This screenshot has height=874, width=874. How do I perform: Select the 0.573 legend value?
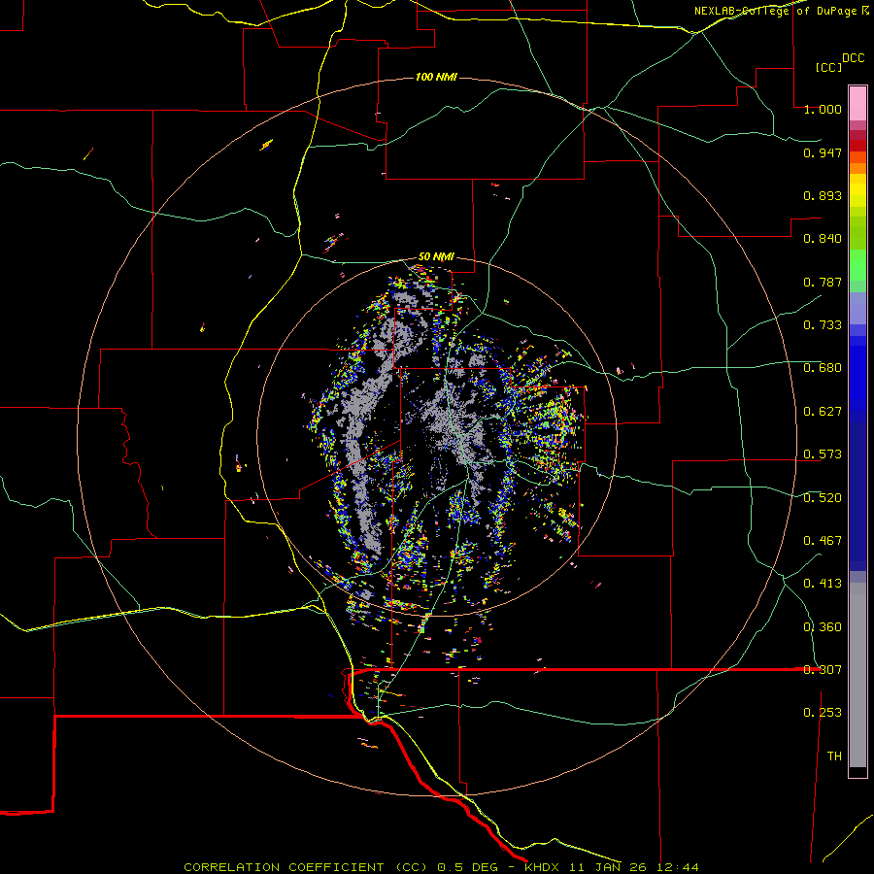823,454
